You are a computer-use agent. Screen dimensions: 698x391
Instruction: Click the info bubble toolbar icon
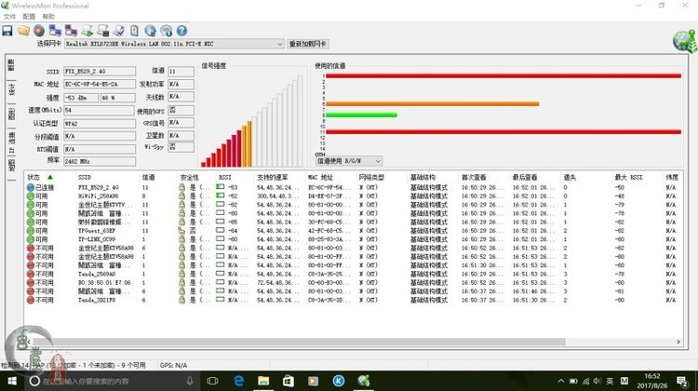[166, 31]
